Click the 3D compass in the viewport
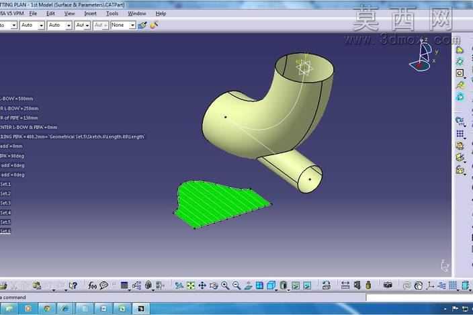The width and height of the screenshot is (473, 315). (423, 55)
